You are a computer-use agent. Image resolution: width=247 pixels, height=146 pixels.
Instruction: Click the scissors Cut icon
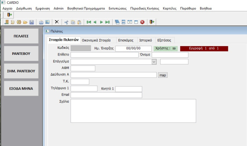click(66, 22)
